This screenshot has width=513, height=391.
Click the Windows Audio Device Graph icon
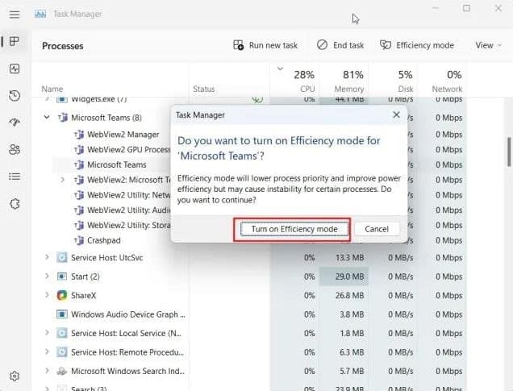click(62, 314)
